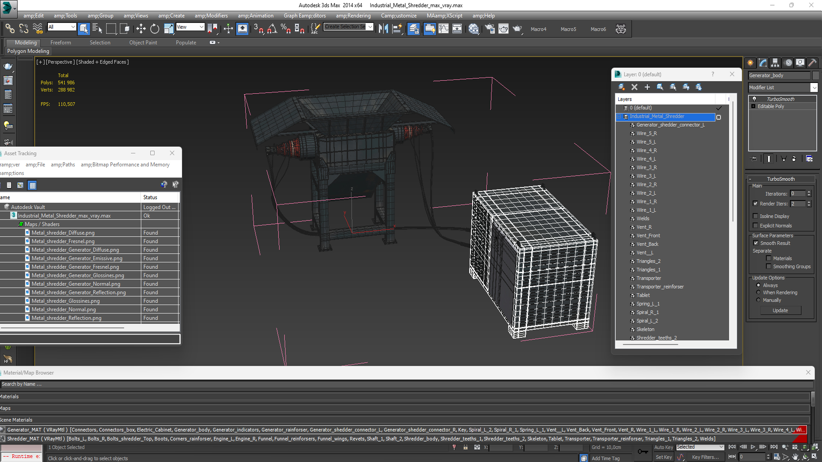Click Configure Modifier Sets icon
822x462 pixels.
tap(809, 159)
